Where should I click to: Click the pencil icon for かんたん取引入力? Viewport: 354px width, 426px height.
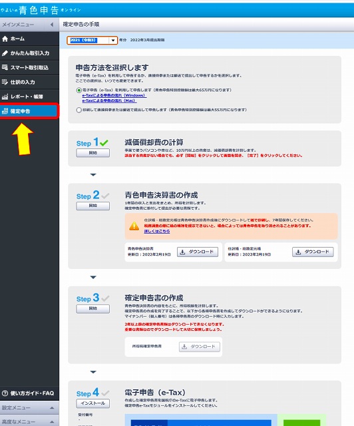click(5, 53)
